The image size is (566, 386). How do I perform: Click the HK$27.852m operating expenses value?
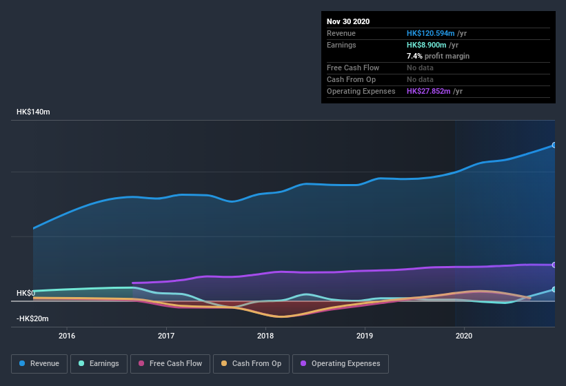(x=429, y=91)
